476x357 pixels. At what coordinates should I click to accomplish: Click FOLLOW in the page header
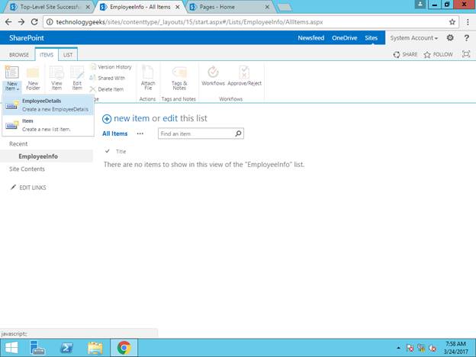[x=439, y=54]
